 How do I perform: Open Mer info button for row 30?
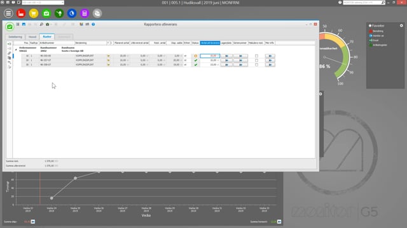pyautogui.click(x=270, y=65)
